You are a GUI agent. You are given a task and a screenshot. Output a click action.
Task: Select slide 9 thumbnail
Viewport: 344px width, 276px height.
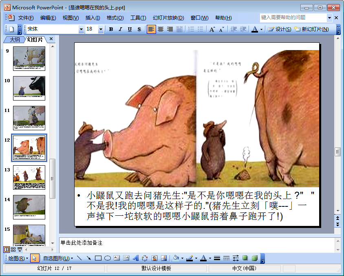click(x=29, y=59)
